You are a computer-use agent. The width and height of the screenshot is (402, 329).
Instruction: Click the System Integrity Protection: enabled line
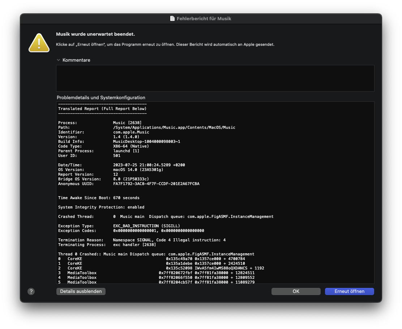tap(101, 207)
